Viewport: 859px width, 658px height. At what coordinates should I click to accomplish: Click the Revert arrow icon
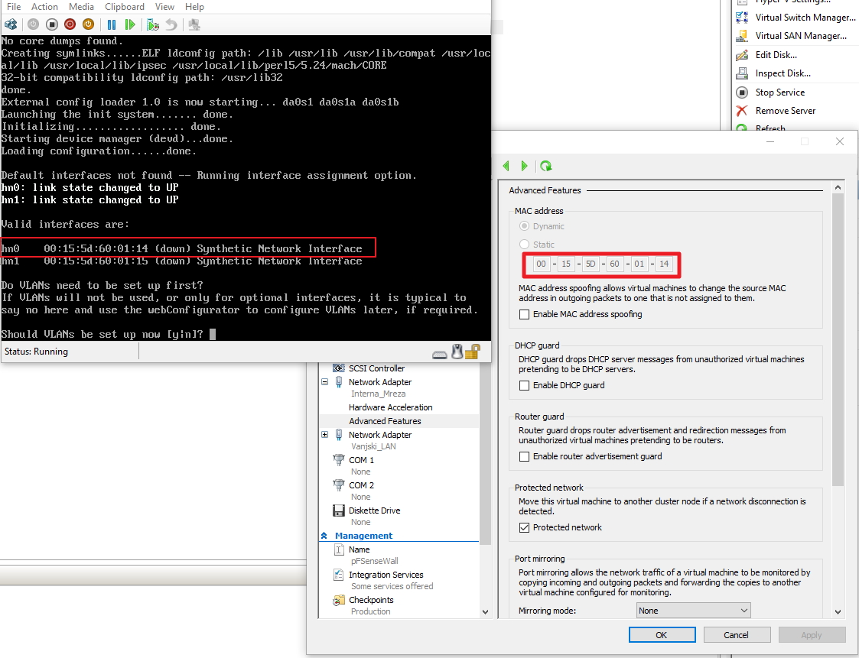point(171,24)
